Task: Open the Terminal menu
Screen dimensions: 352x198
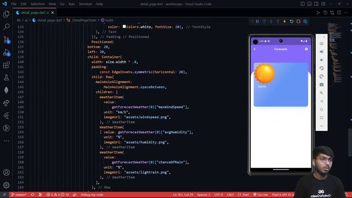Action: coord(85,4)
